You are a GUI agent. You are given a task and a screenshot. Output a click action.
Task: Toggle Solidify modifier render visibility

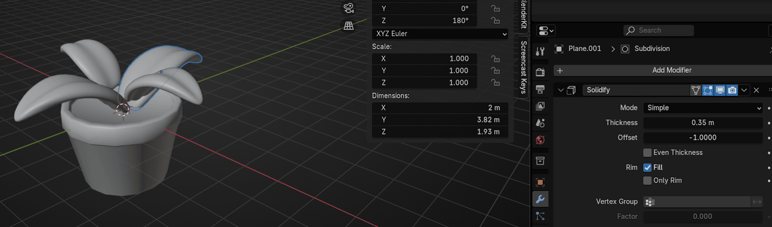(732, 90)
